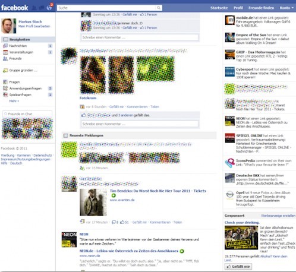The image size is (296, 272).
Task: Click Gruppe gründen icon
Action: click(5, 71)
